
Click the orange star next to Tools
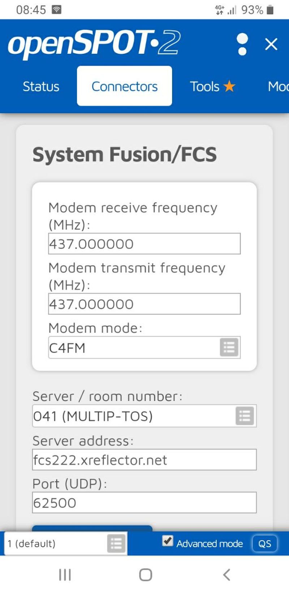(229, 86)
